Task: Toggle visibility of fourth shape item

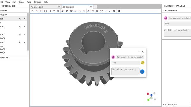Action: (20, 42)
